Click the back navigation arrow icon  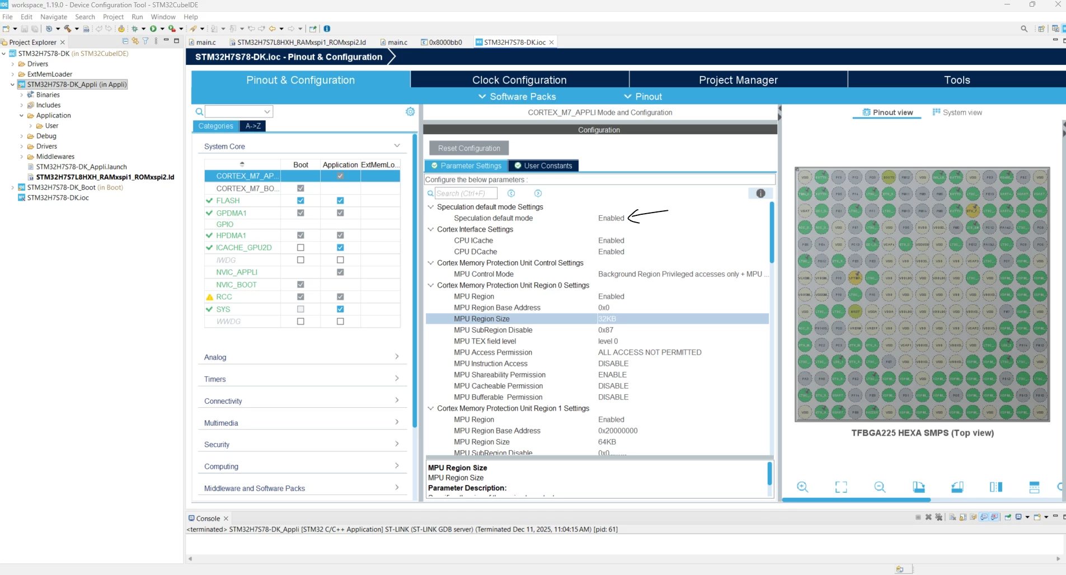coord(273,29)
